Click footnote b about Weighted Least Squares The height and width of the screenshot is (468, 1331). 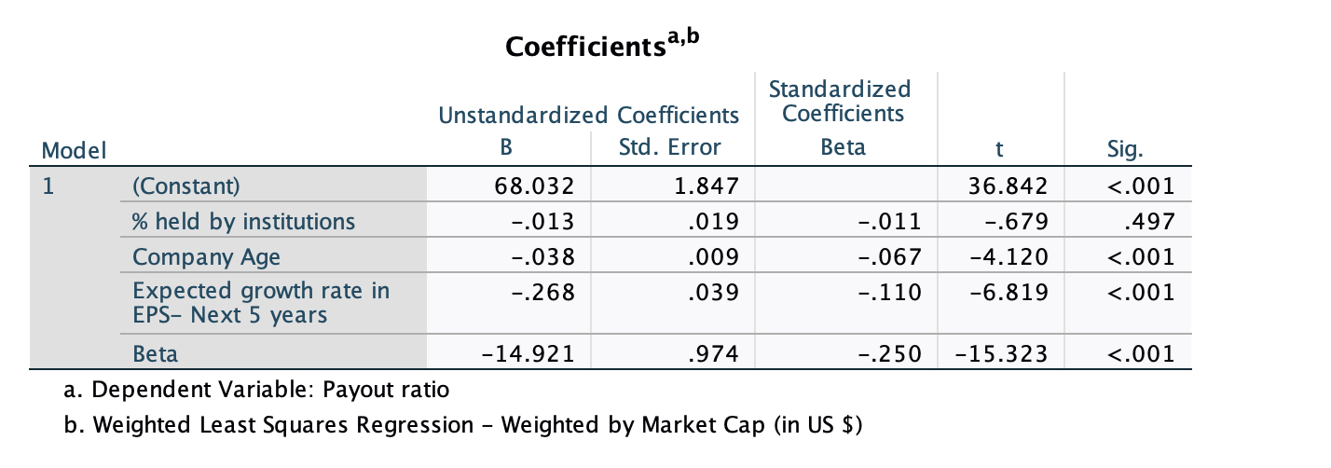[476, 426]
